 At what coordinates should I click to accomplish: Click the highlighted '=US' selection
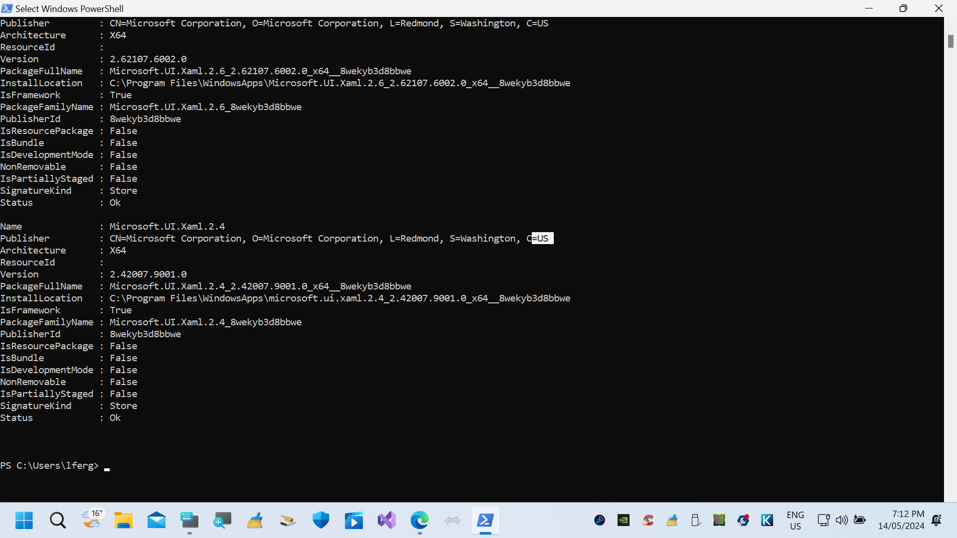542,239
